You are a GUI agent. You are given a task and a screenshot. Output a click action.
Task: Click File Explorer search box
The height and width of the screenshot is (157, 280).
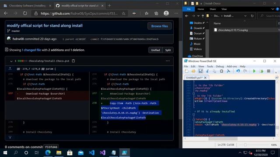(x=269, y=16)
